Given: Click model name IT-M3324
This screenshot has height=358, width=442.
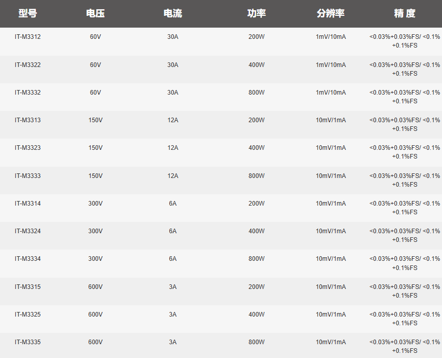Looking at the screenshot, I should point(28,231).
